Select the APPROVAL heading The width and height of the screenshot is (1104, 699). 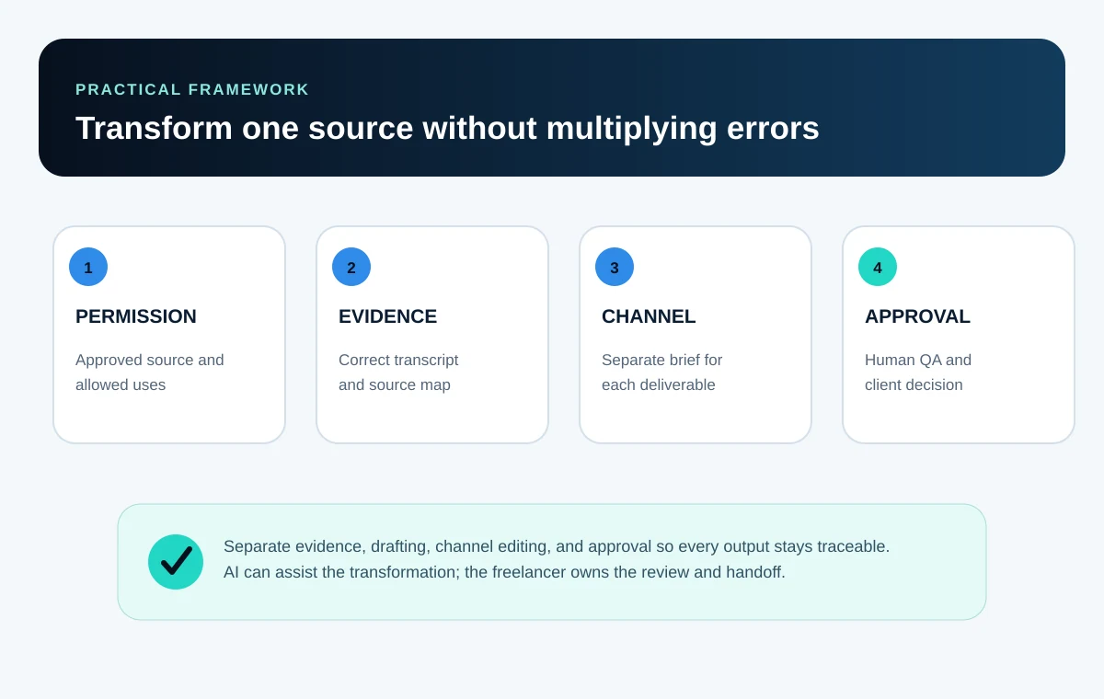coord(917,316)
